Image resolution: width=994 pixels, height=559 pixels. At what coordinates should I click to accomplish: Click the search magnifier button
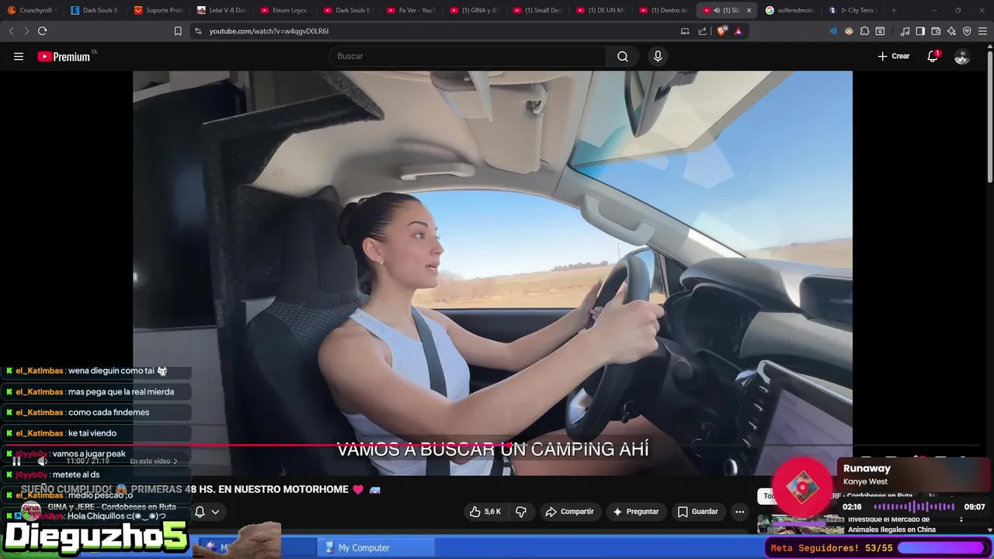(x=623, y=57)
